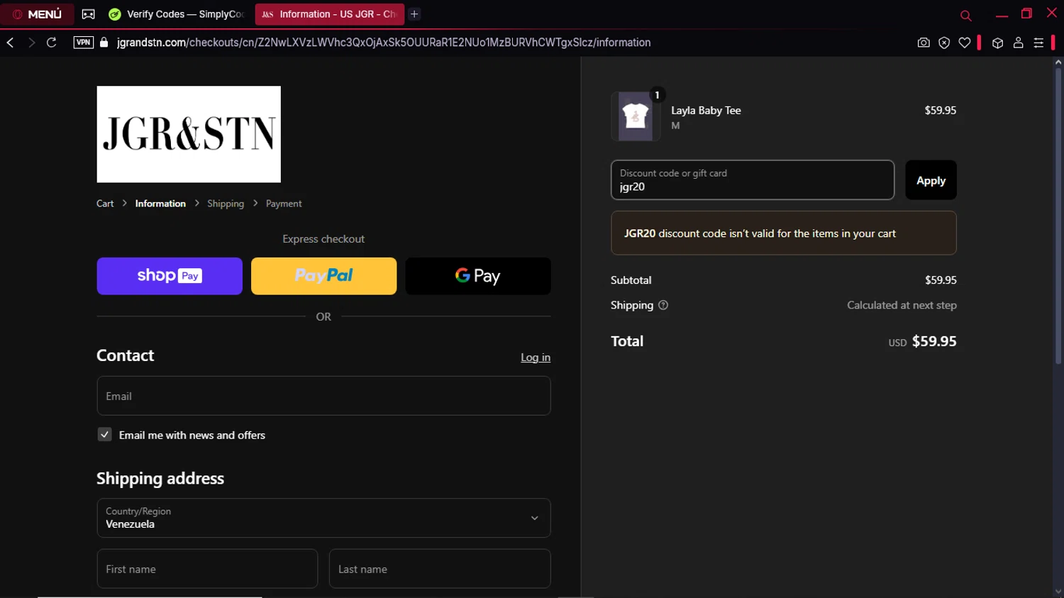Focus the Last name field
The height and width of the screenshot is (598, 1064).
[440, 569]
